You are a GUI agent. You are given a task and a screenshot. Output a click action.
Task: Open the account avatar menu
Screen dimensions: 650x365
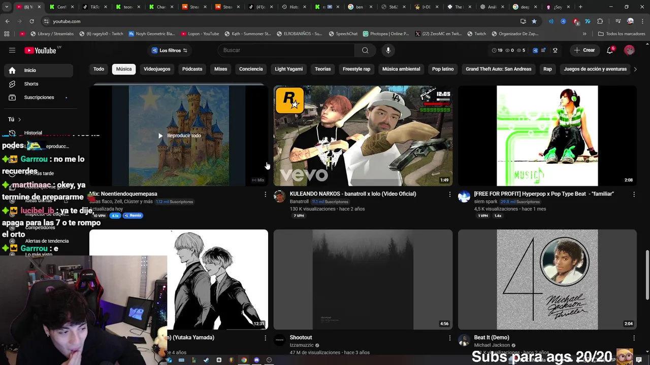[629, 50]
